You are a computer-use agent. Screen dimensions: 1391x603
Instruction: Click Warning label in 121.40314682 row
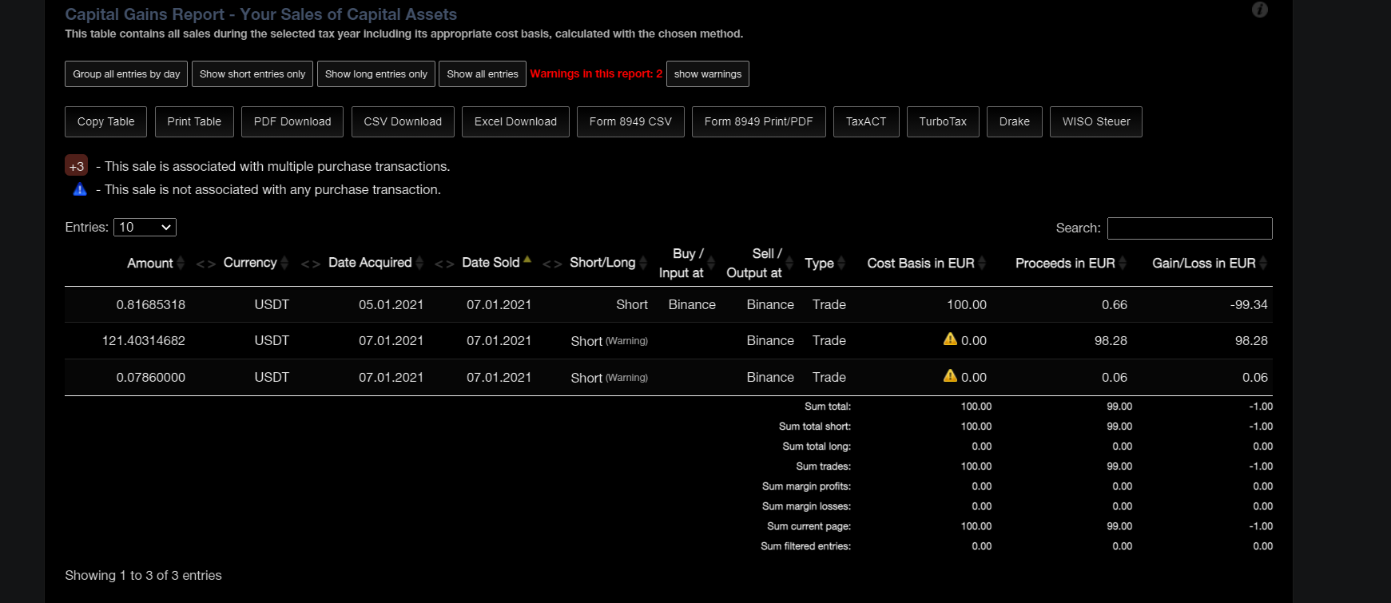coord(626,341)
